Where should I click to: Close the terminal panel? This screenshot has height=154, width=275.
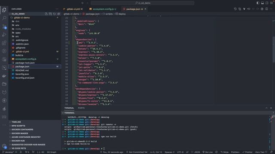tap(271, 108)
